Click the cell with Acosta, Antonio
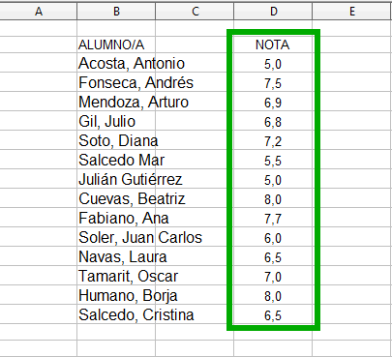 [116, 63]
